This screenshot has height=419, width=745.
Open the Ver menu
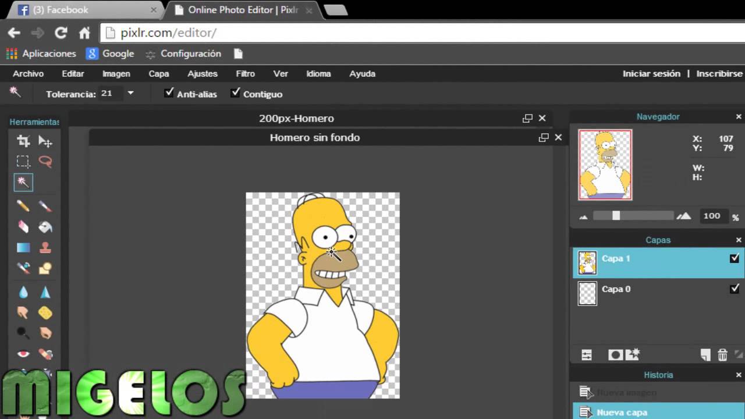(281, 73)
